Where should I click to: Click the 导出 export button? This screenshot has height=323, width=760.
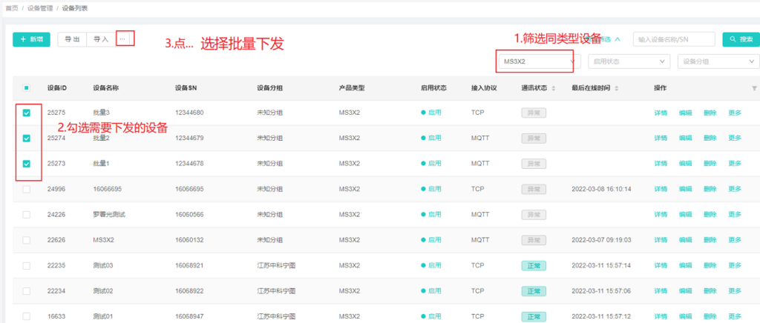72,39
